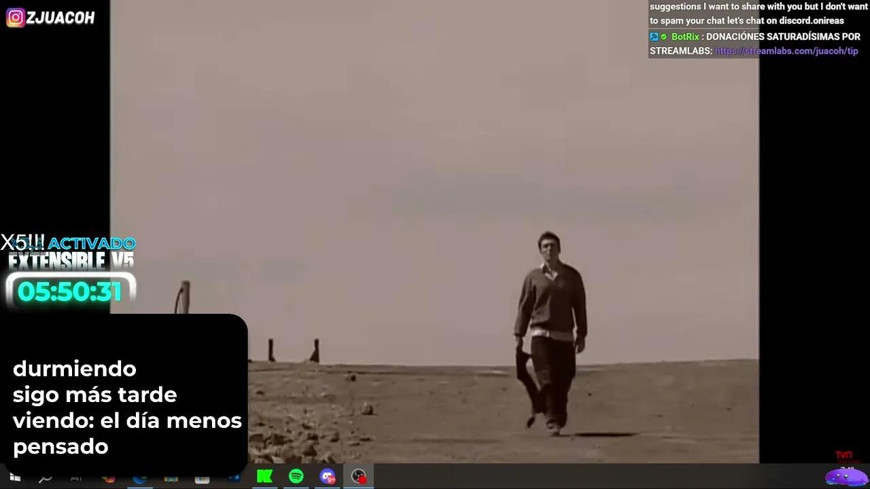The height and width of the screenshot is (489, 870).
Task: Click the Instagram logo in the overlay
Action: coord(16,18)
